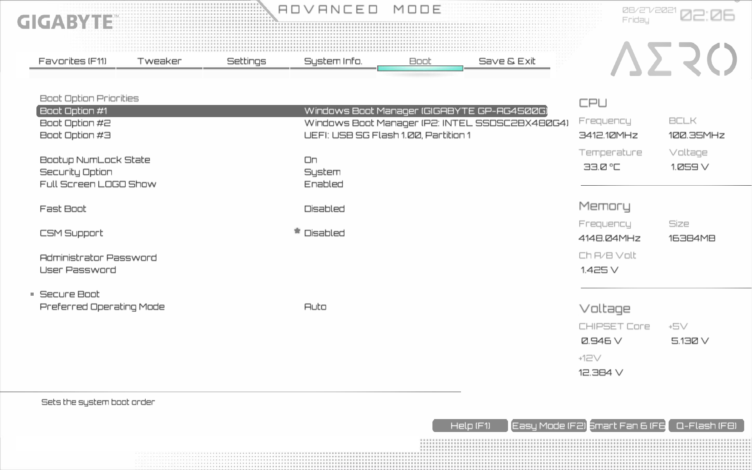Screen dimensions: 752x470
Task: Expand the Secure Boot submenu
Action: [x=70, y=294]
